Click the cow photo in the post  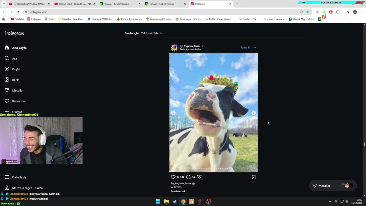tap(214, 113)
